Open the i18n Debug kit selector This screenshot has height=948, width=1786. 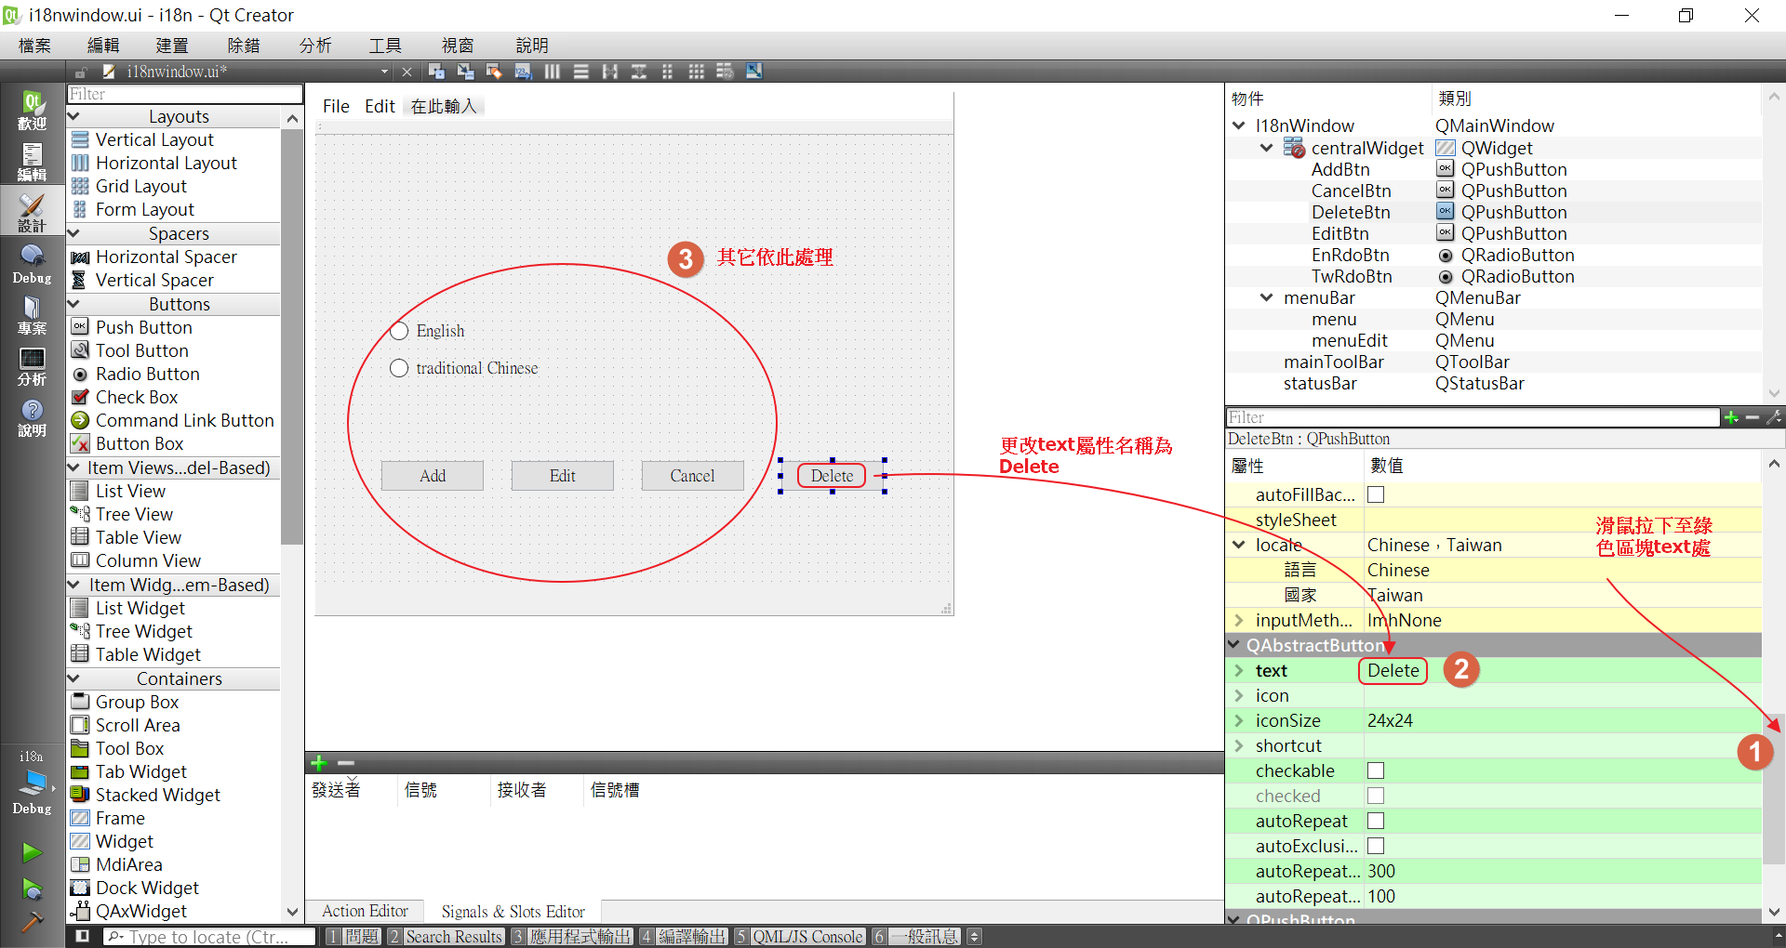pyautogui.click(x=32, y=783)
